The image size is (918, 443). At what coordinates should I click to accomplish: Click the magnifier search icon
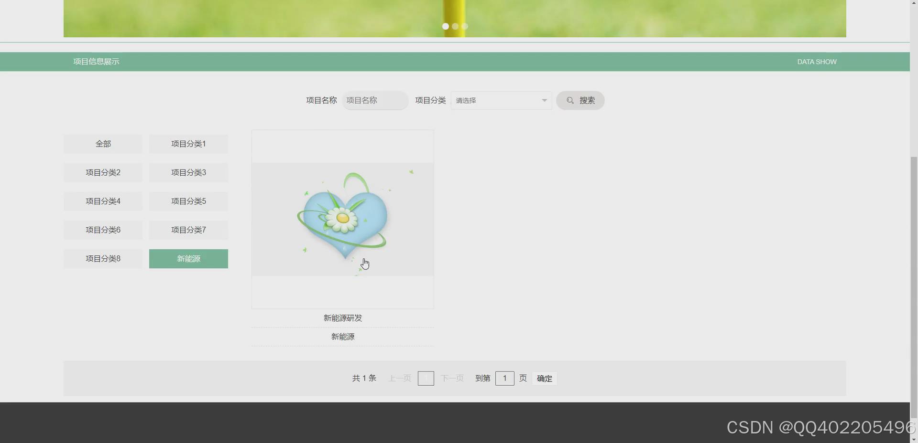(570, 100)
